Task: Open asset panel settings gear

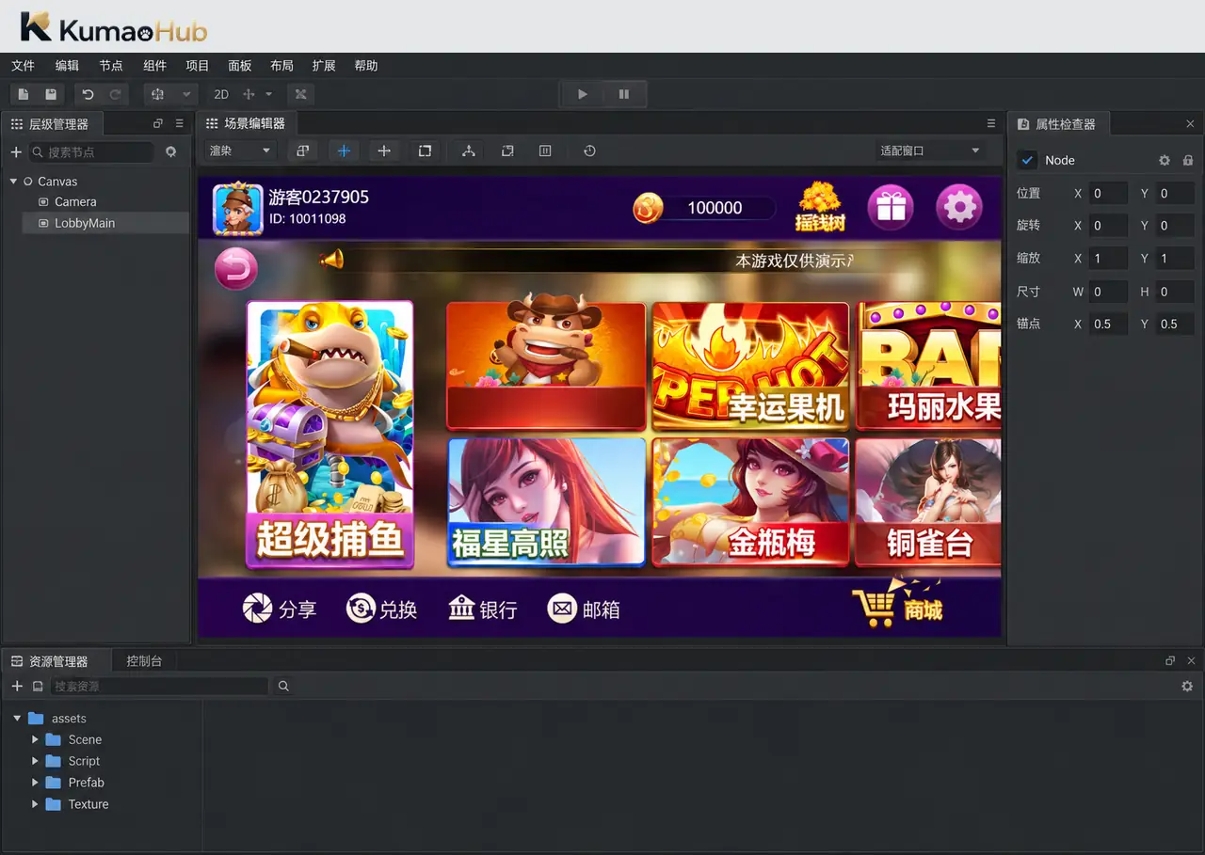Action: pyautogui.click(x=1187, y=687)
